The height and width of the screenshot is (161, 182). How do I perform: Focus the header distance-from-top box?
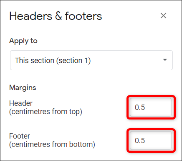coord(151,107)
